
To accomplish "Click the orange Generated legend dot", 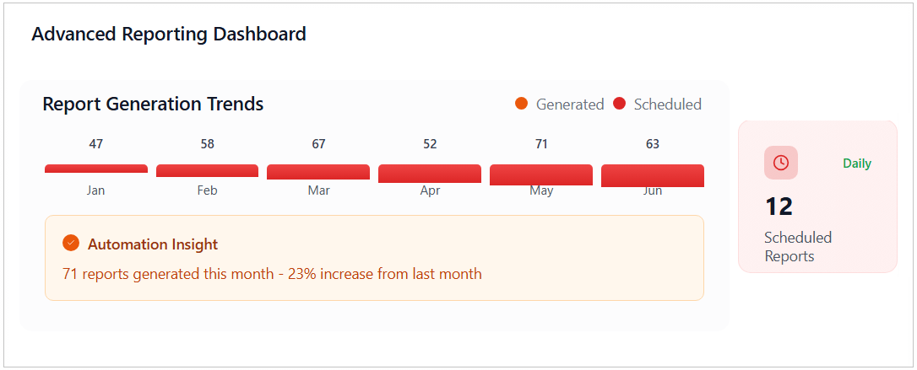I will (x=521, y=104).
